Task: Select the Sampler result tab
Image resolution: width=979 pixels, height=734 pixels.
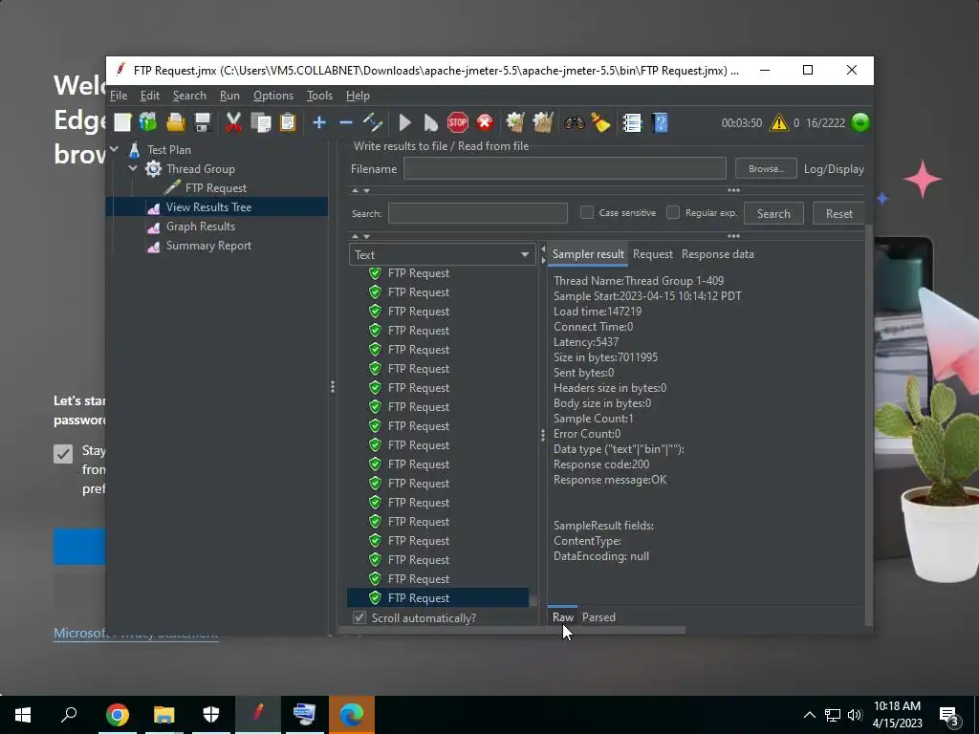Action: coord(588,254)
